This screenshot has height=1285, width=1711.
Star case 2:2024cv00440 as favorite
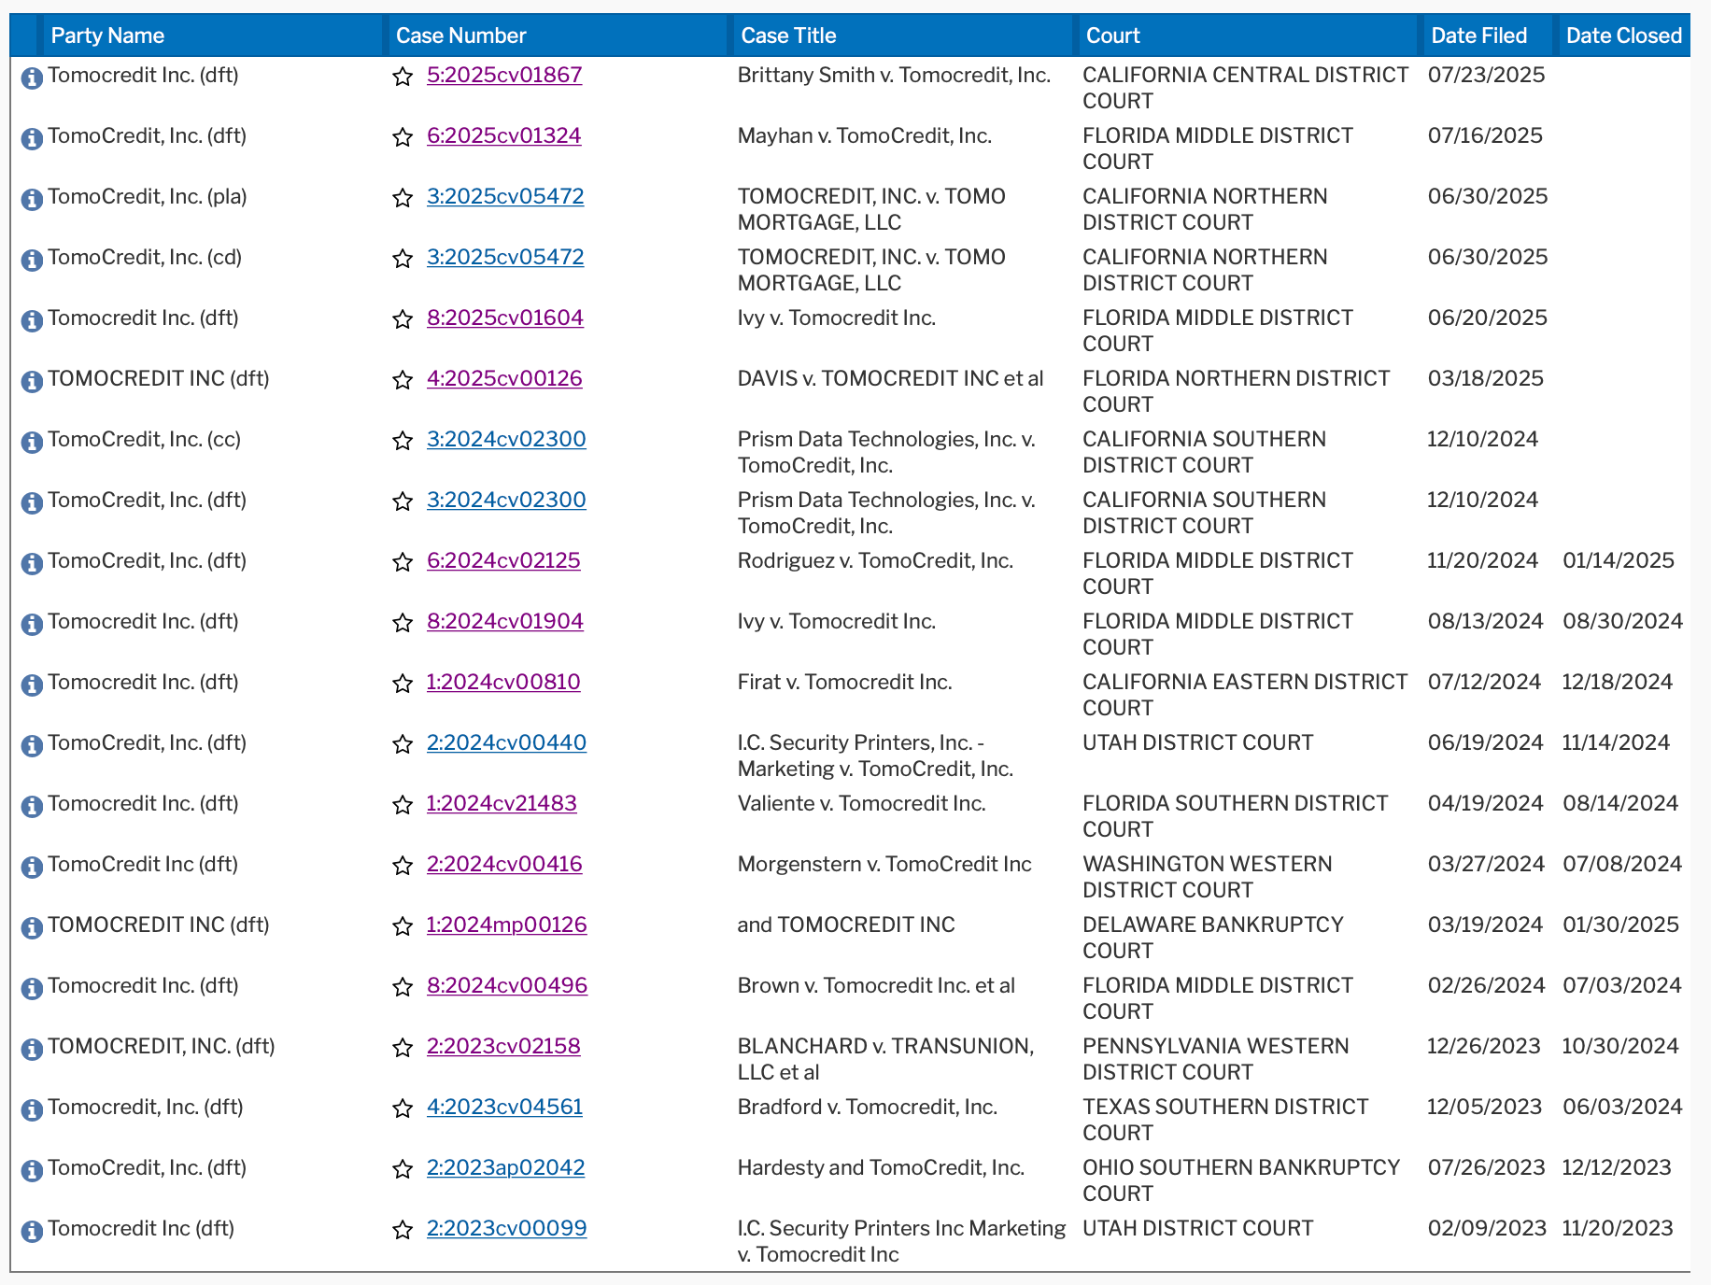[x=403, y=744]
